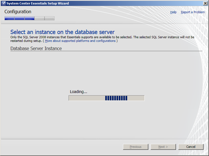209x156 pixels.
Task: Click the Loading progress bar
Action: coord(107,98)
